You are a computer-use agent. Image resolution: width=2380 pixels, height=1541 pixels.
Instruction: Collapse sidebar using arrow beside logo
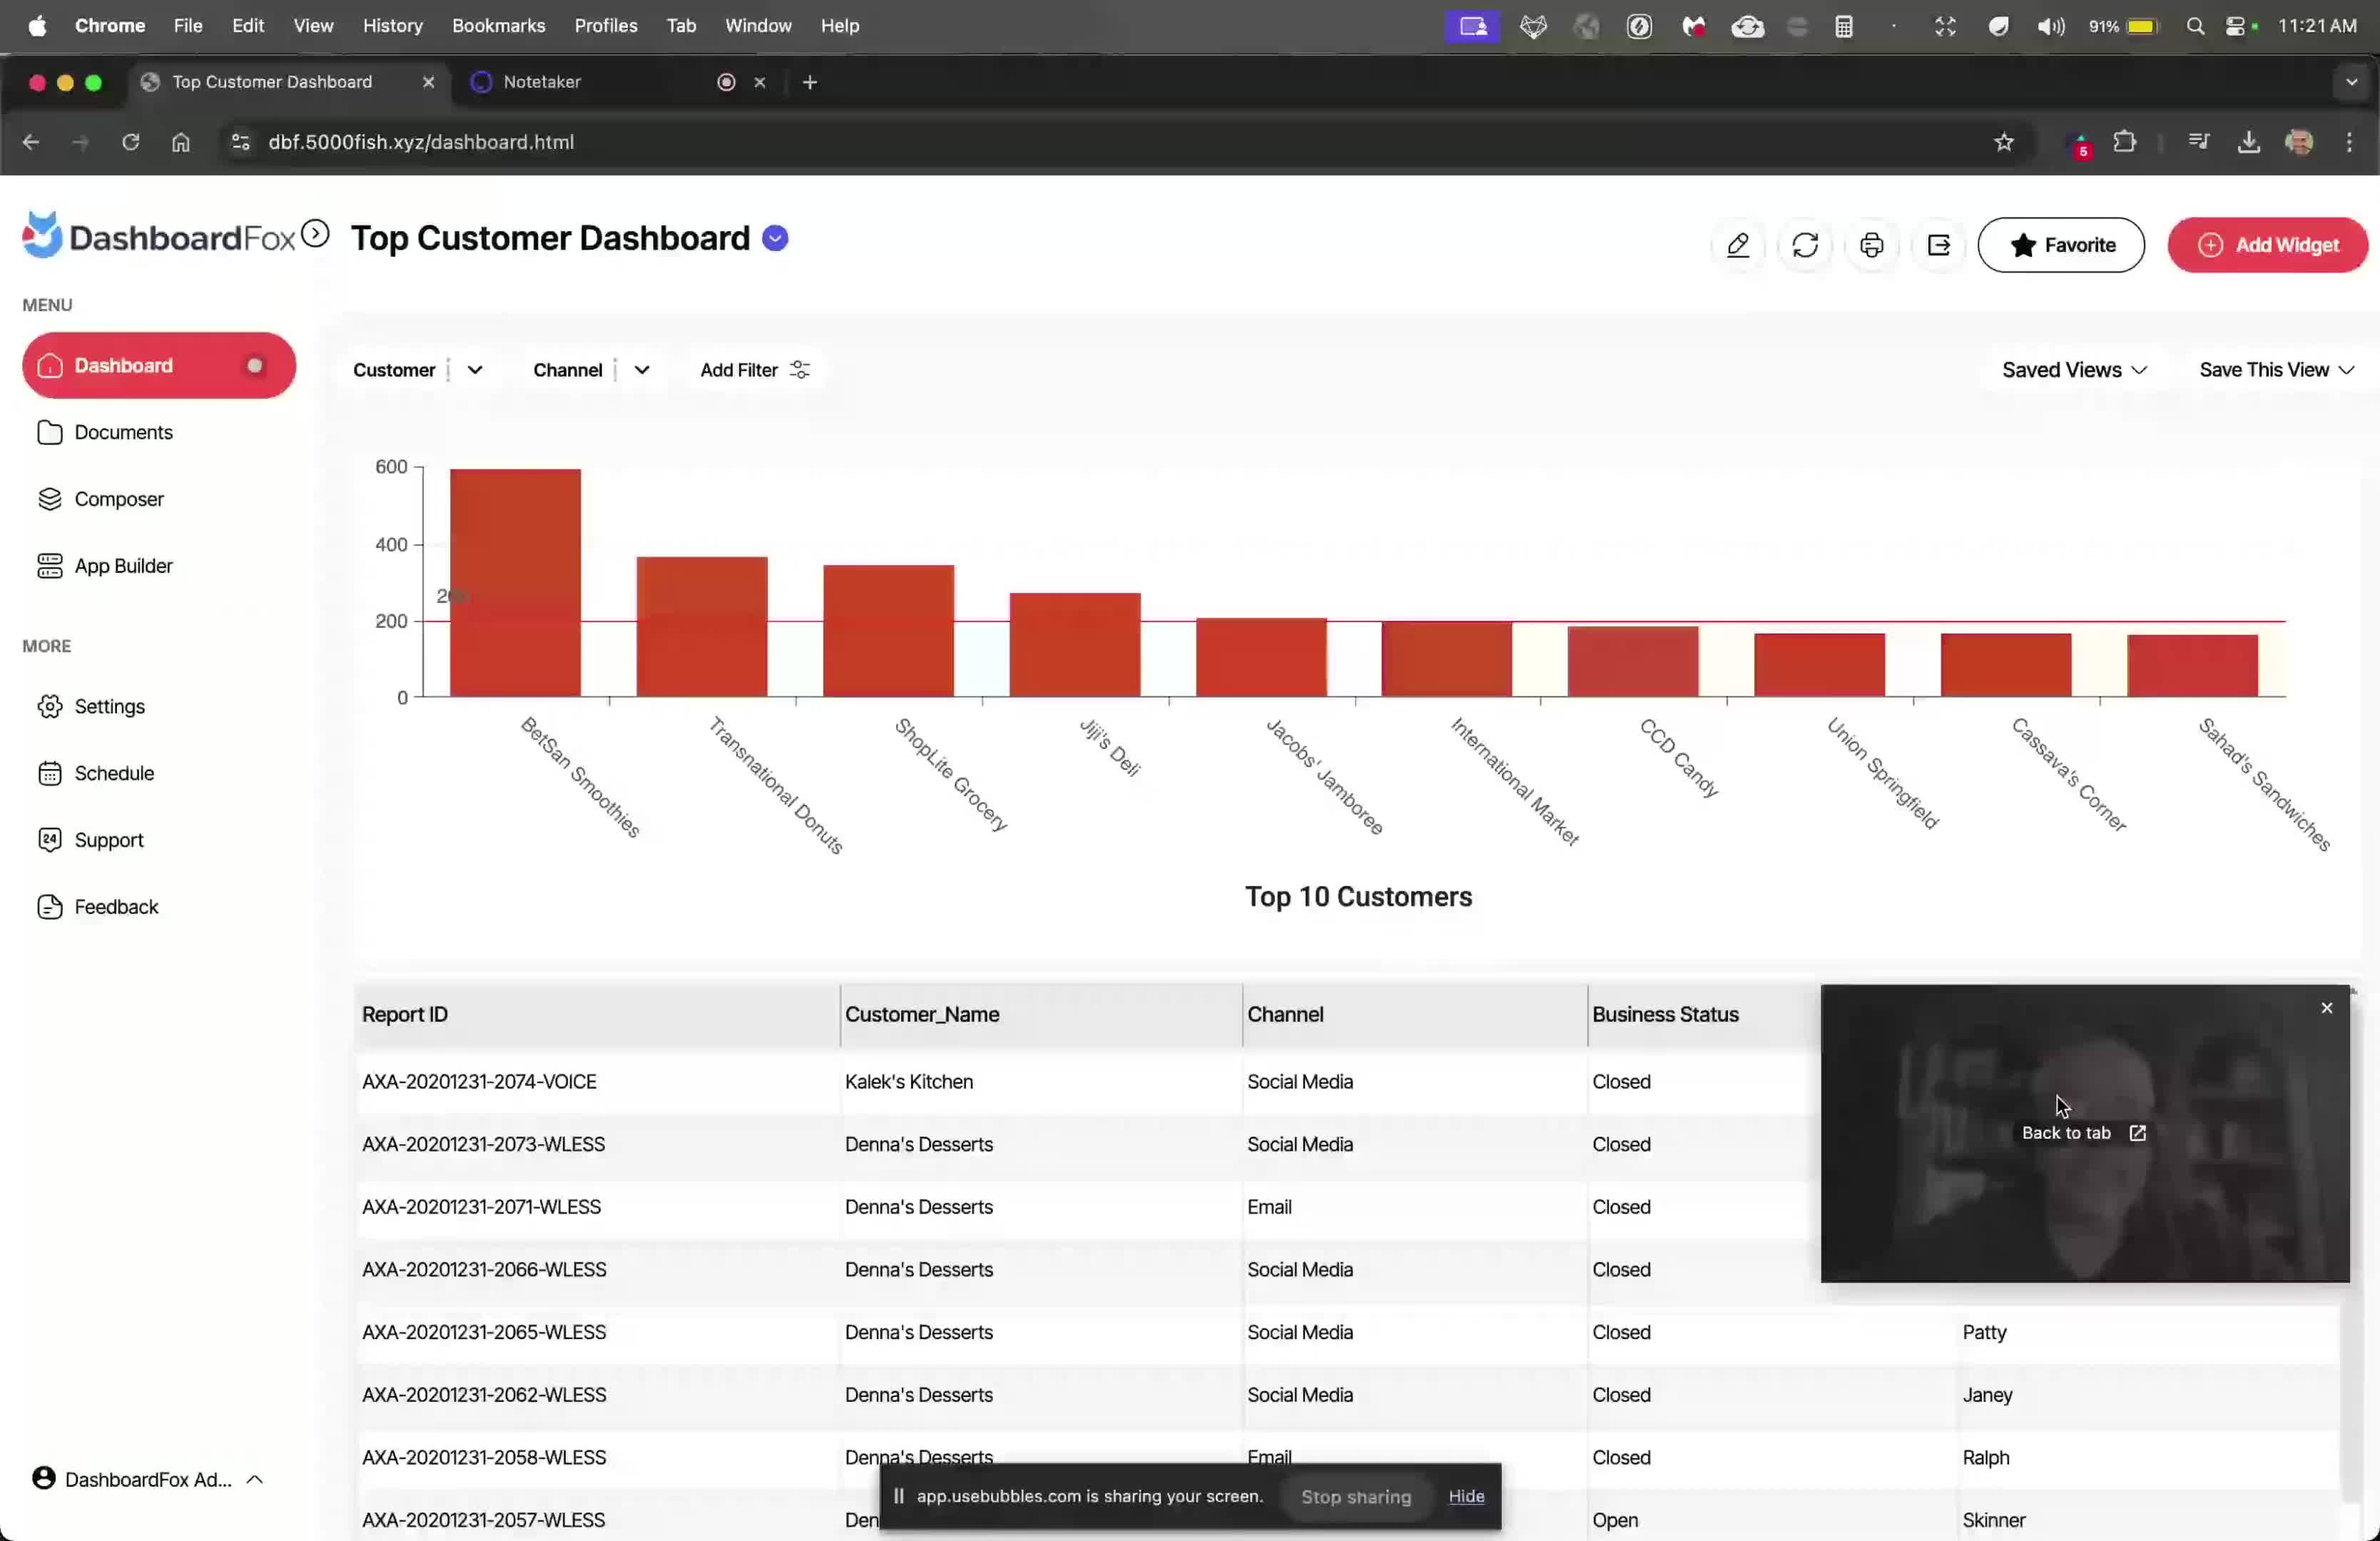[x=315, y=234]
